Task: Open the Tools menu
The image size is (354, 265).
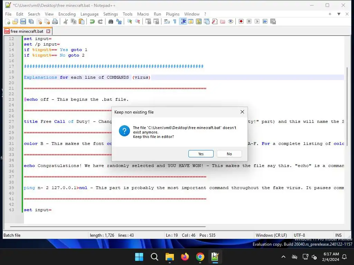Action: tap(128, 14)
